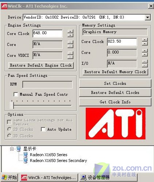Viewport: 154px width, 182px height.
Task: Click the fan speed slider thumb
Action: [x=12, y=105]
